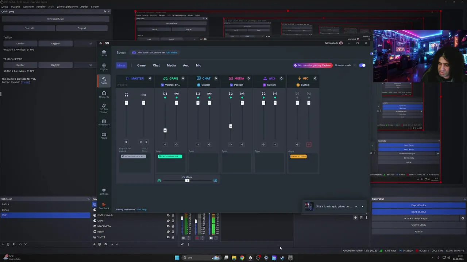Click the streamer mode info icon
This screenshot has height=262, width=467.
pyautogui.click(x=355, y=65)
